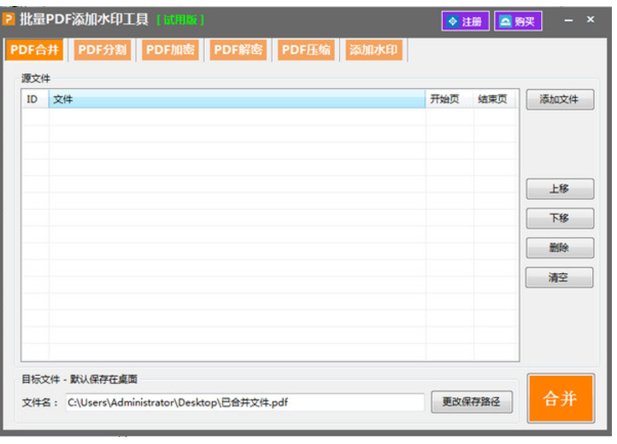
Task: Click the 删除 delete button
Action: click(560, 248)
